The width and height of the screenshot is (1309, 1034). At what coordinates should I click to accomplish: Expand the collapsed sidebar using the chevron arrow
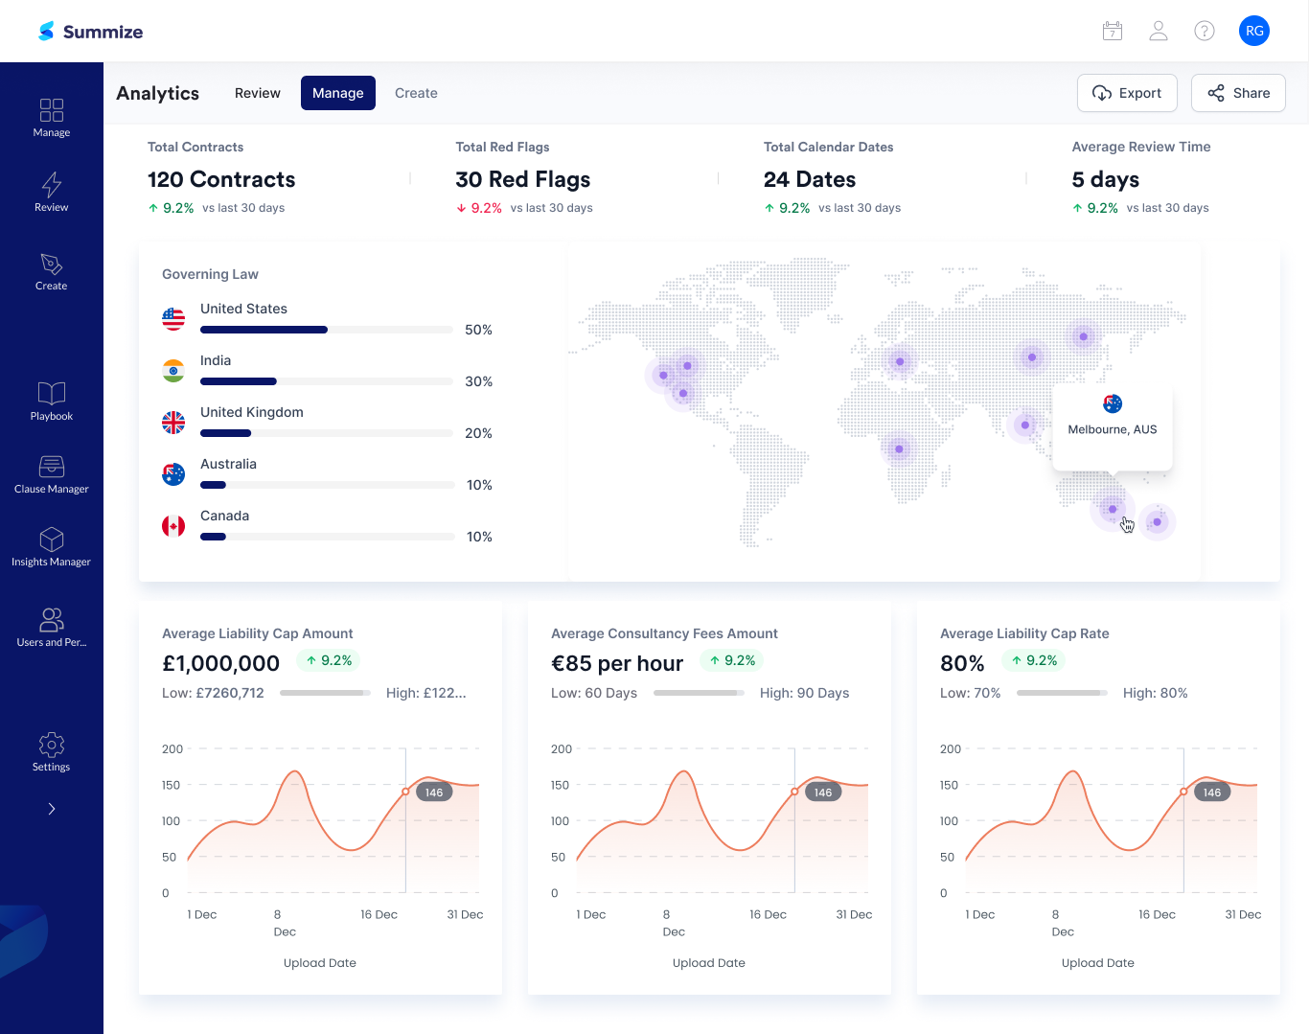point(51,808)
